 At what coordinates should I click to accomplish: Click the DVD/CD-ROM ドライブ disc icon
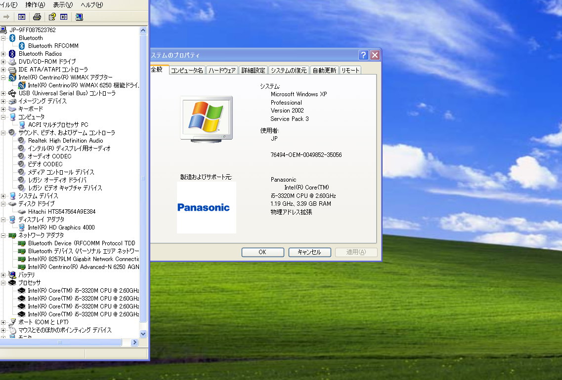coord(12,62)
